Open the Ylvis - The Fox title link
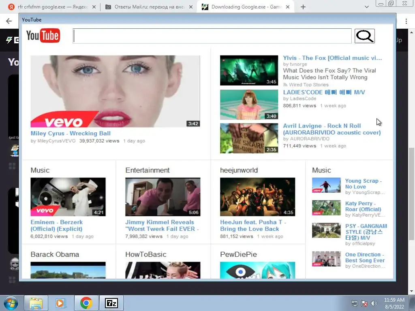Image resolution: width=415 pixels, height=311 pixels. point(332,58)
